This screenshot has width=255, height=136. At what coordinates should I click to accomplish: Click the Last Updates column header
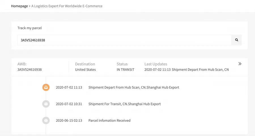[156, 64]
